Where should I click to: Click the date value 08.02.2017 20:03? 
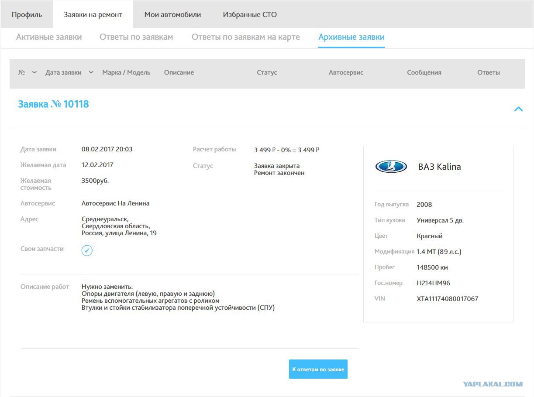[x=107, y=149]
